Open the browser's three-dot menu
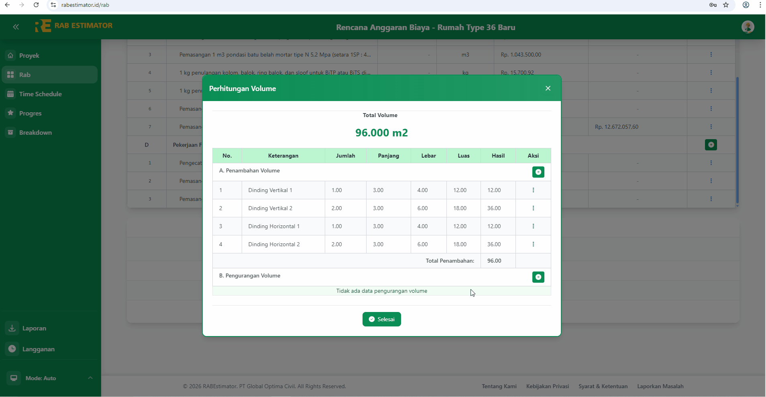The height and width of the screenshot is (397, 766). point(760,5)
